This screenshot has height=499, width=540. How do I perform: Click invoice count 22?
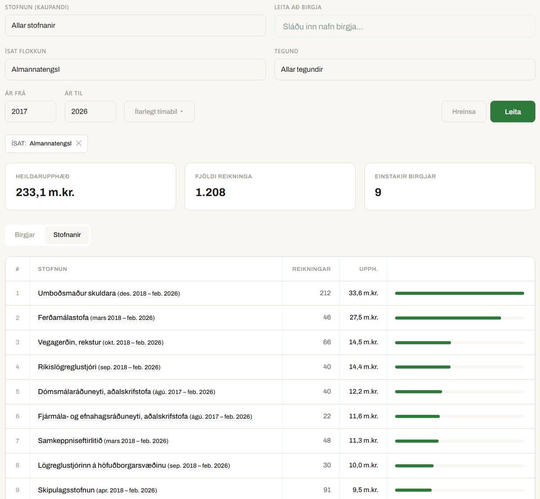(327, 417)
